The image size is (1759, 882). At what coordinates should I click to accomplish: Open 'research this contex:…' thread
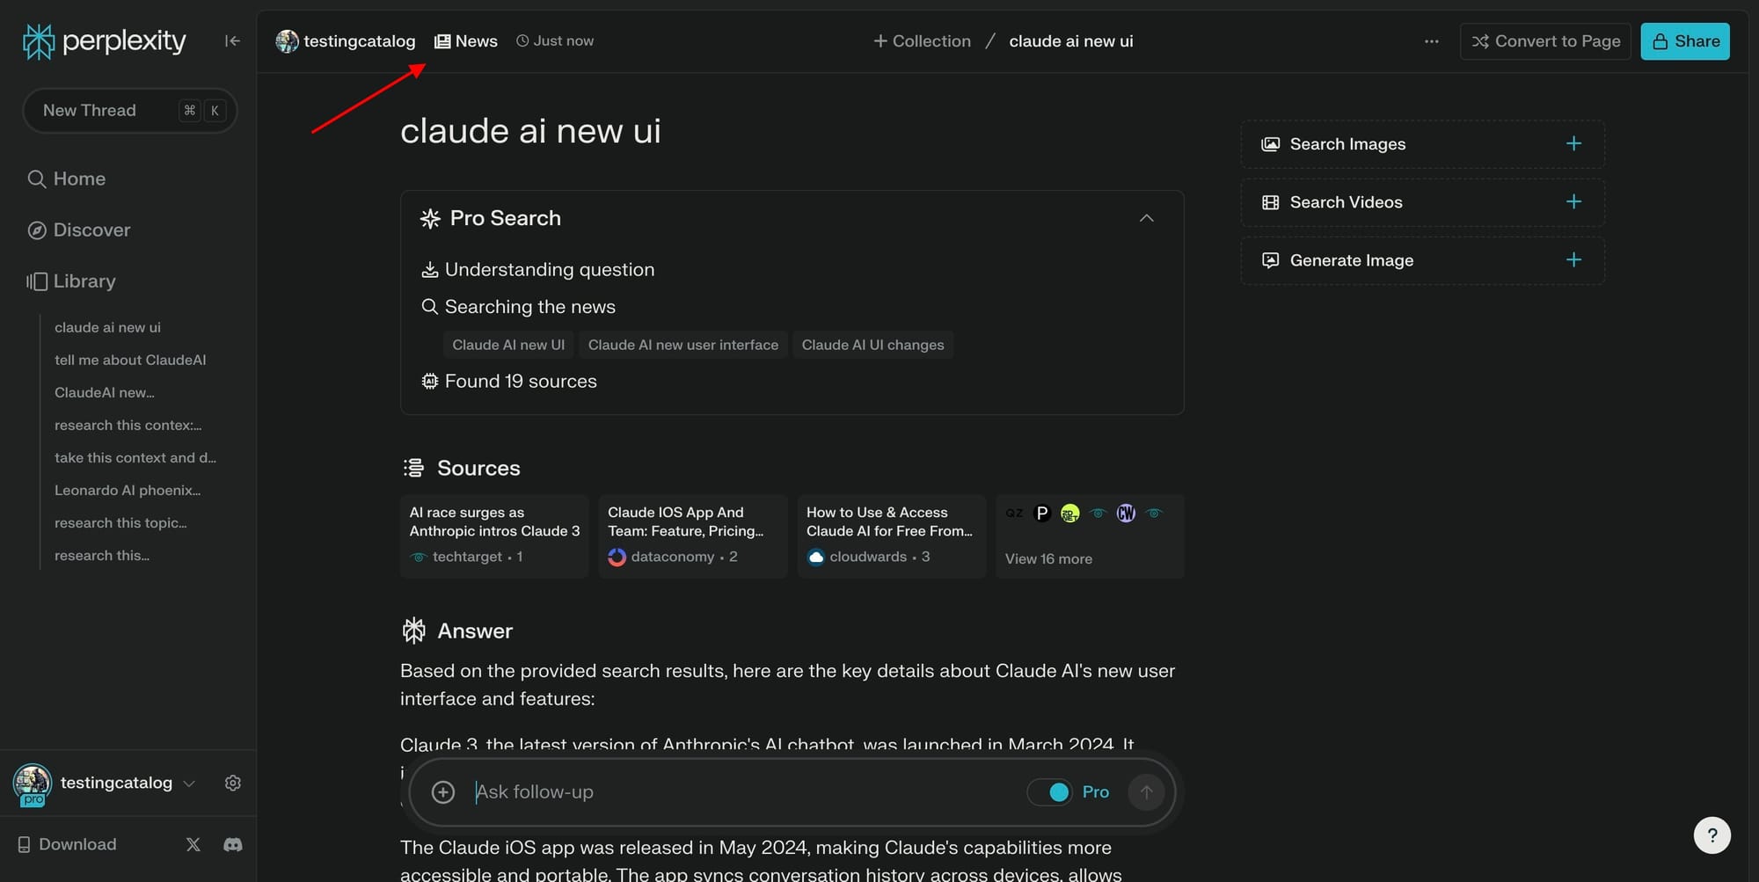pos(128,425)
